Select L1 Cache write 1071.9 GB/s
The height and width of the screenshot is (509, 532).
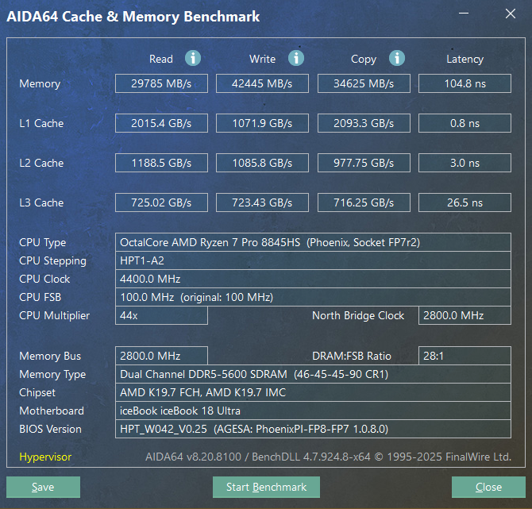click(x=262, y=123)
